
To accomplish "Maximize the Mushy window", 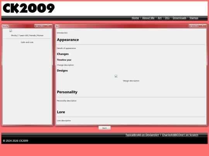I will pyautogui.click(x=42, y=26).
